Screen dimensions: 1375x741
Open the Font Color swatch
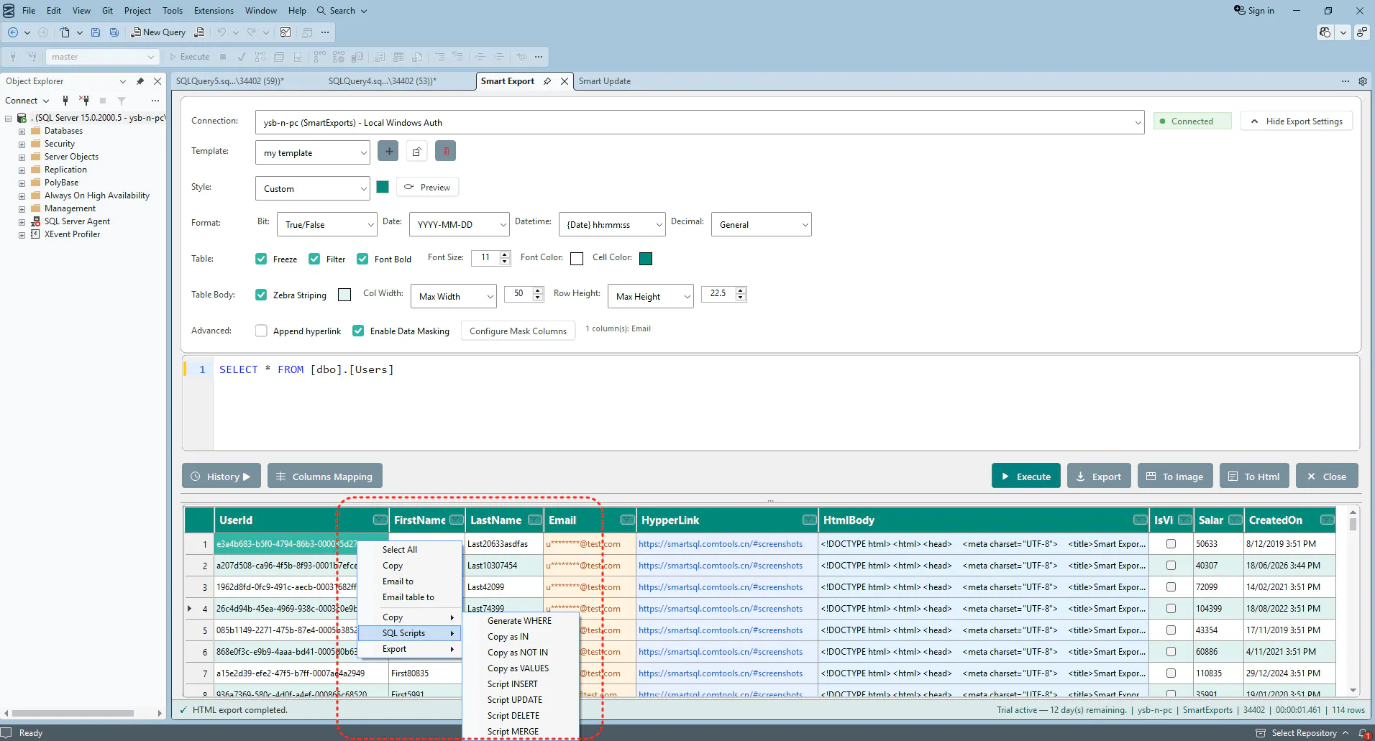(x=577, y=259)
